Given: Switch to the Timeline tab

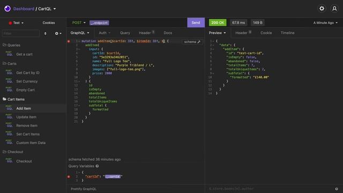Looking at the screenshot, I should (x=287, y=33).
